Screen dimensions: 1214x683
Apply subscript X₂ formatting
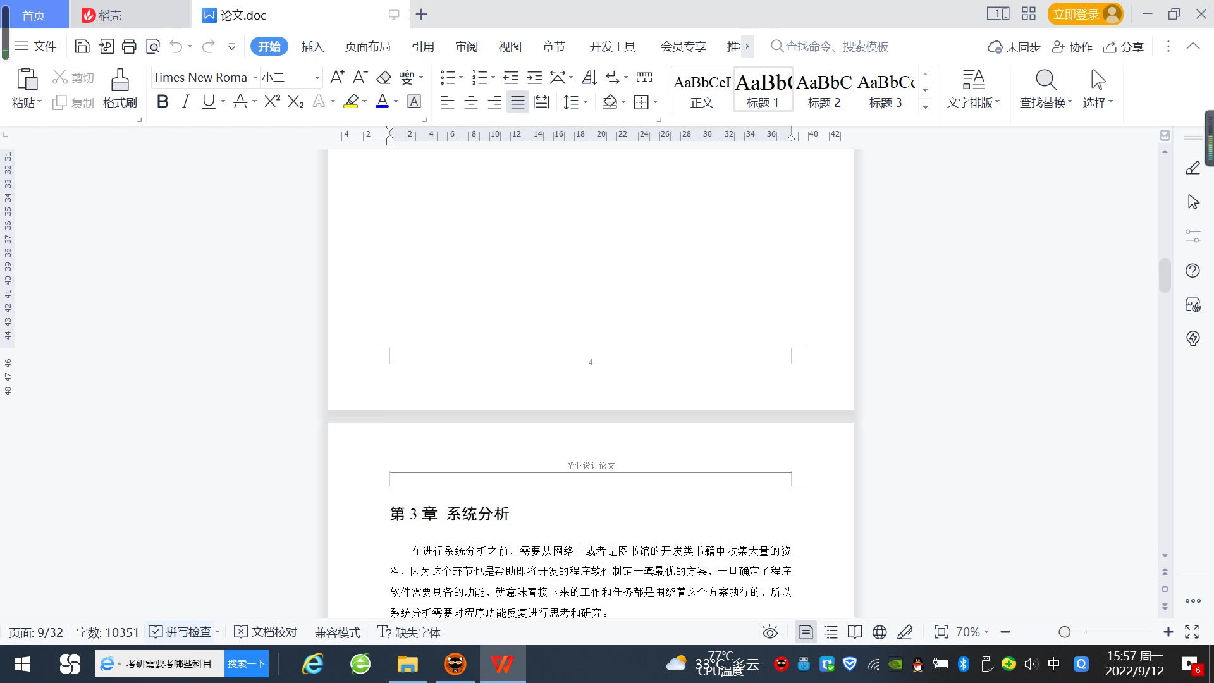(x=296, y=101)
